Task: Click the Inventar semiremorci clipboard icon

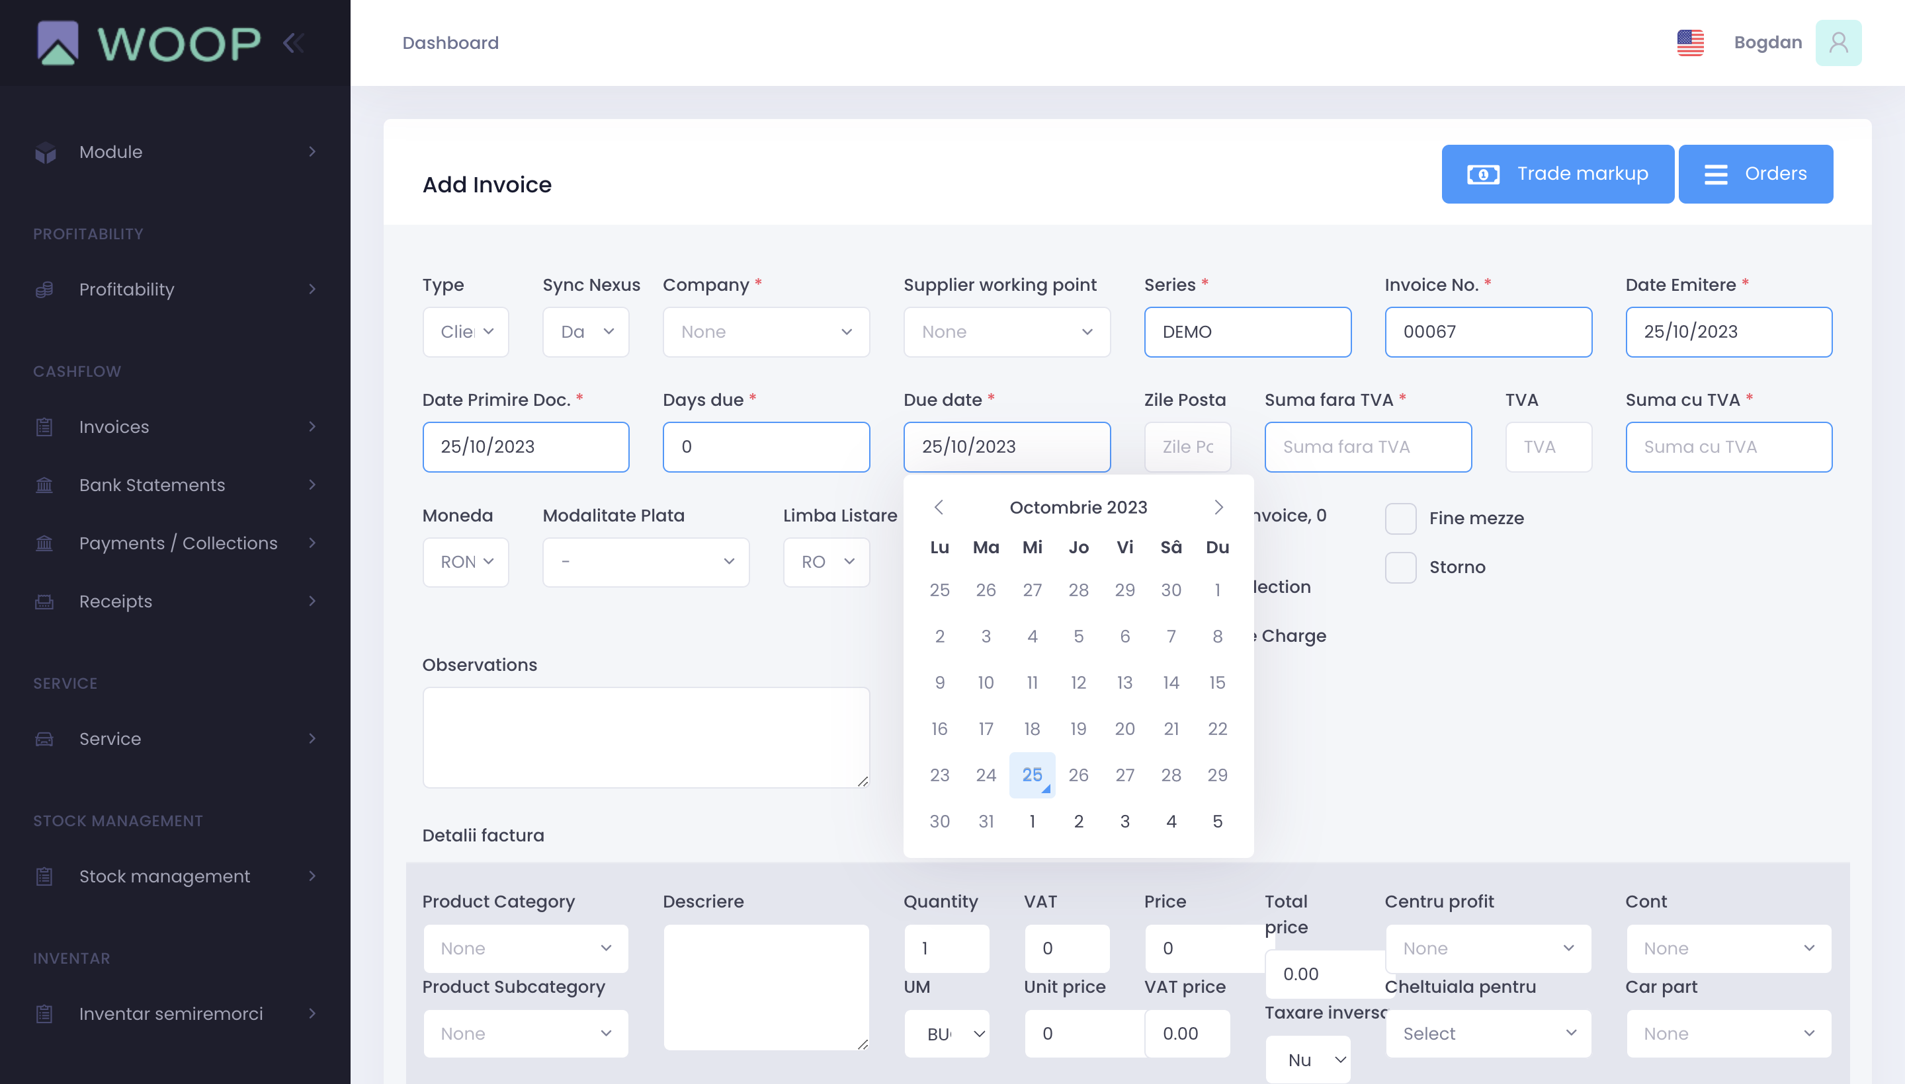Action: (45, 1013)
